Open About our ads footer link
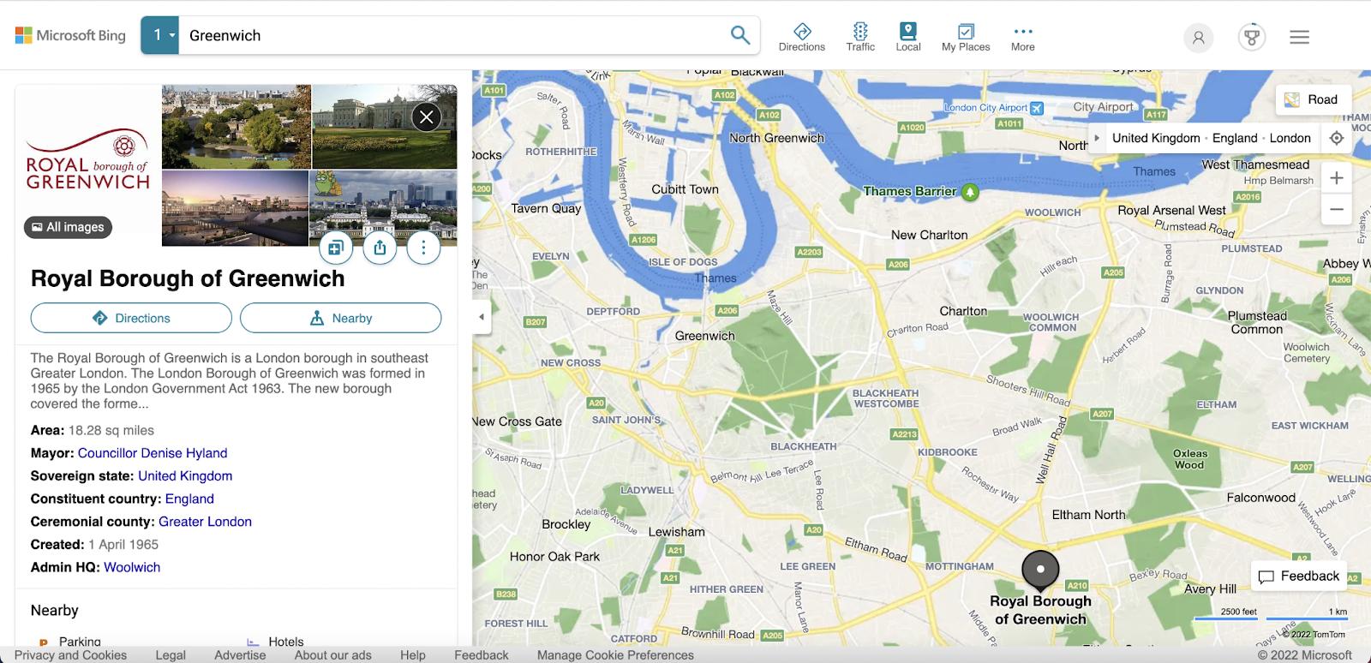Image resolution: width=1371 pixels, height=663 pixels. [333, 655]
